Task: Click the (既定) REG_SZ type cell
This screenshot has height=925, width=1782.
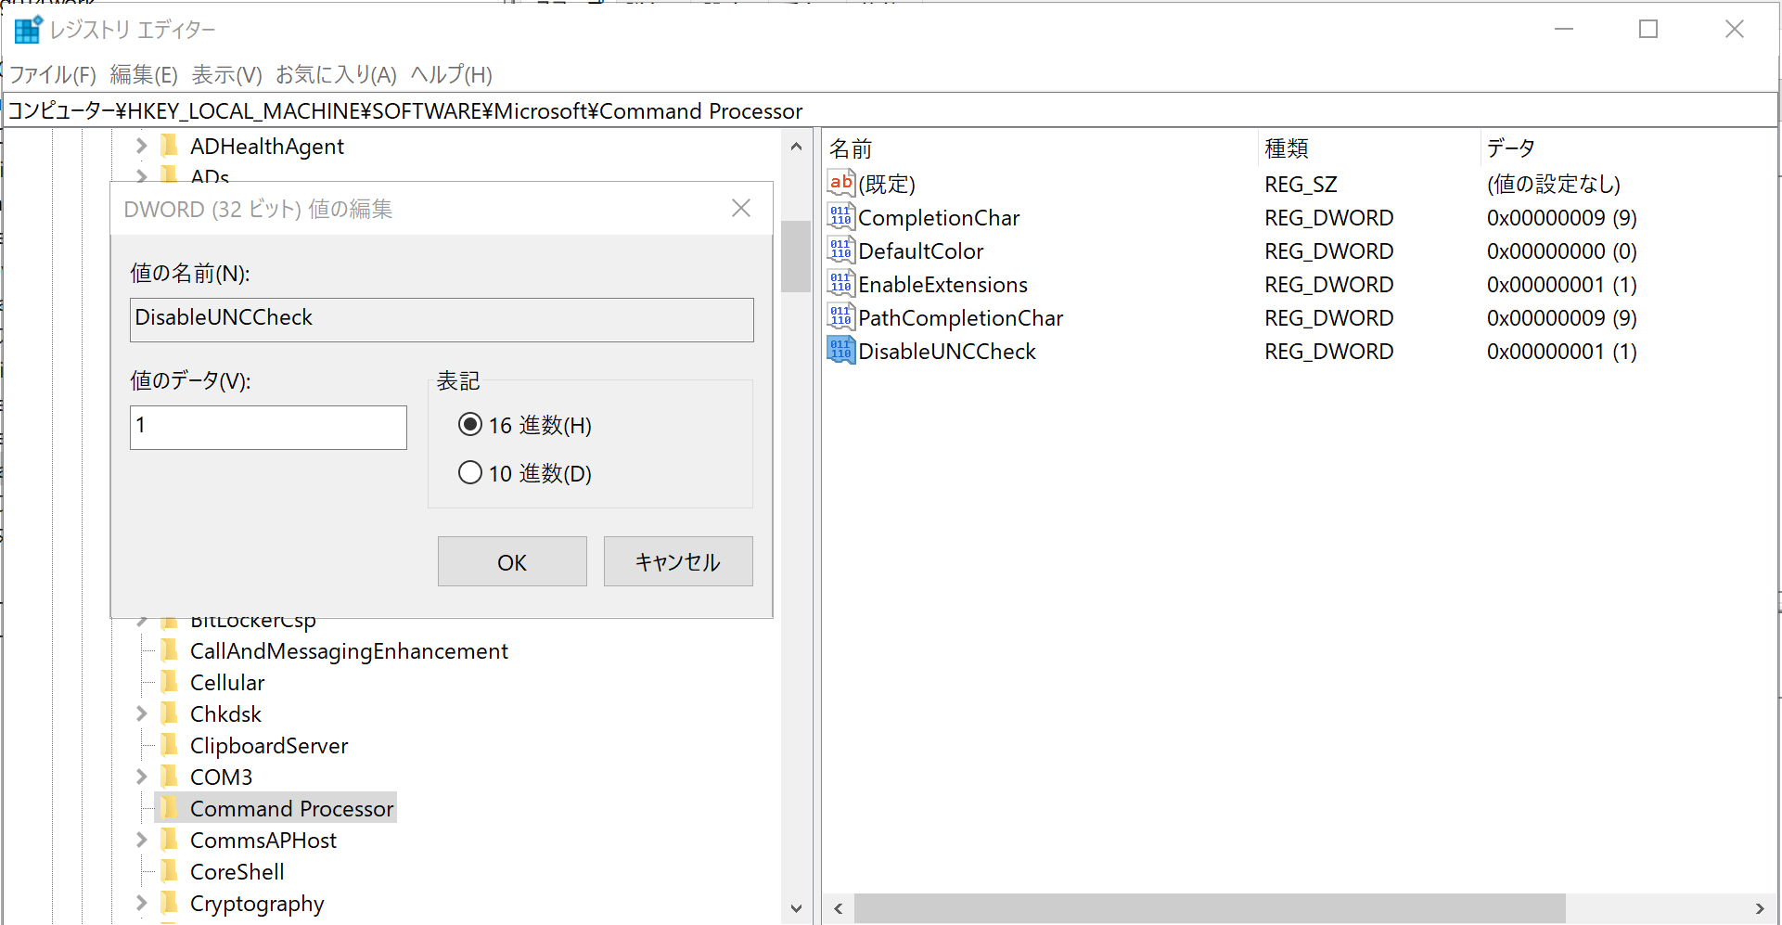Action: [x=1301, y=185]
